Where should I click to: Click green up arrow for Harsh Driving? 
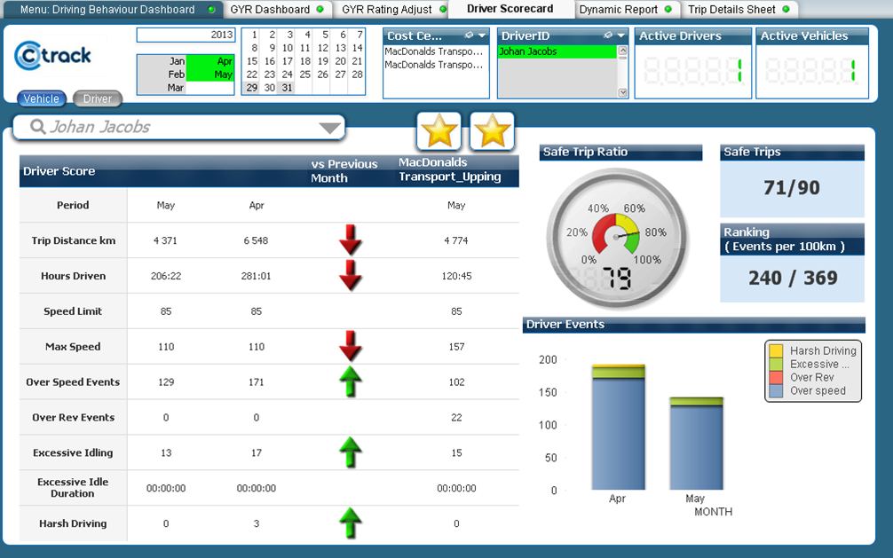point(351,523)
